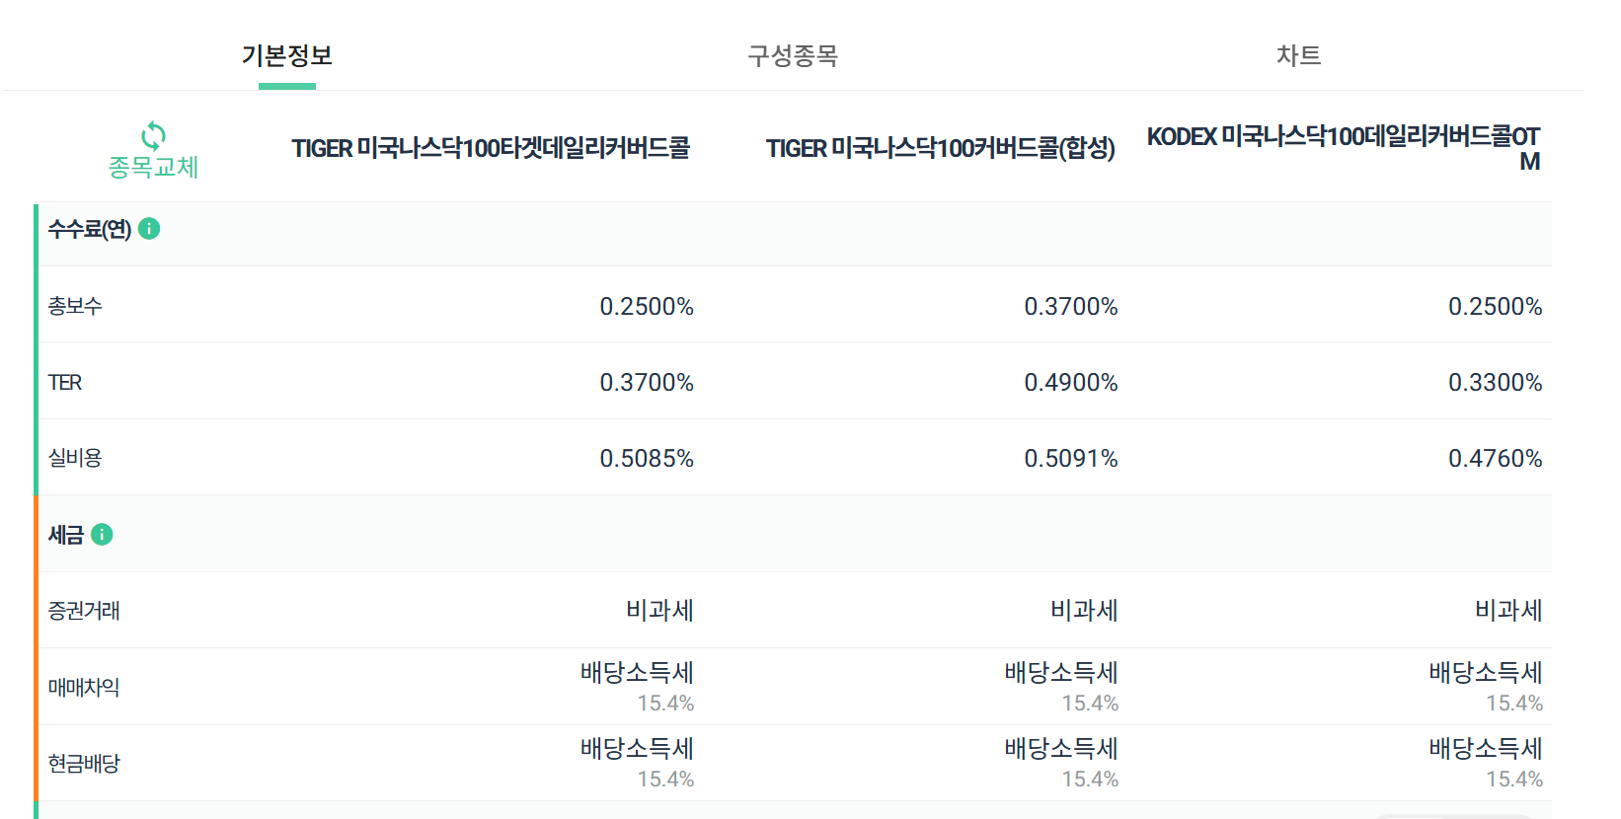This screenshot has width=1621, height=819.
Task: Click the 수수료(연) section heading
Action: tap(90, 229)
